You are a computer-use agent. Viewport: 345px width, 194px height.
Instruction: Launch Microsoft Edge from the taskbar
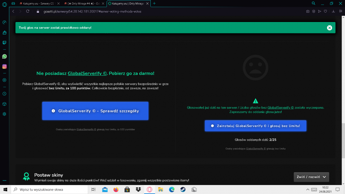(171, 190)
